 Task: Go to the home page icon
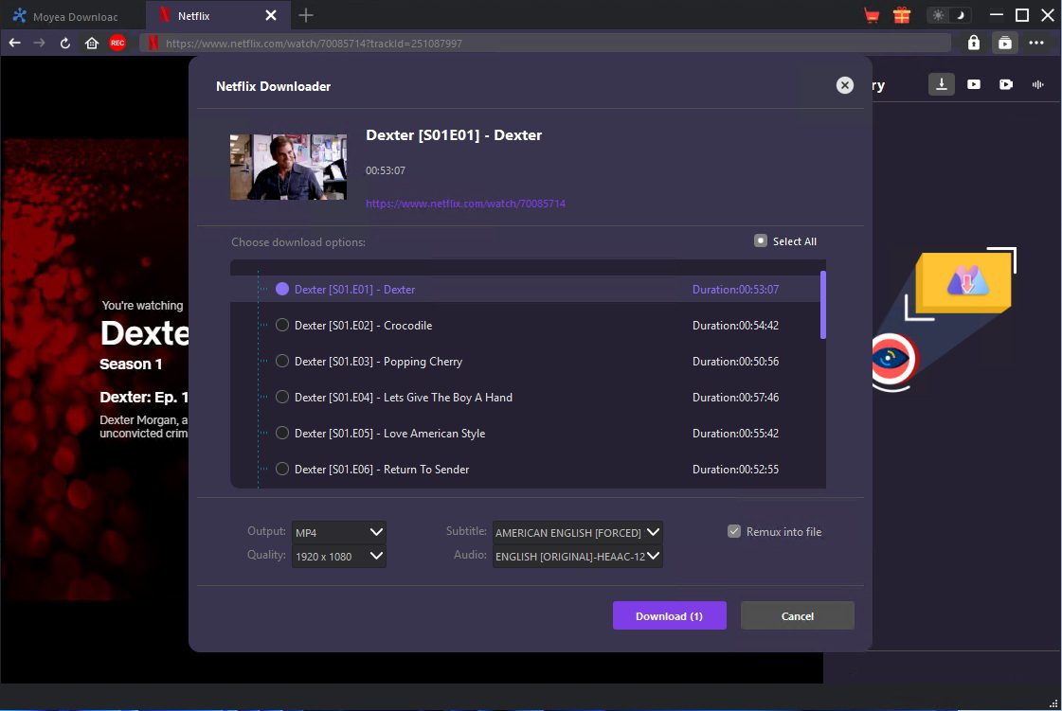coord(92,43)
